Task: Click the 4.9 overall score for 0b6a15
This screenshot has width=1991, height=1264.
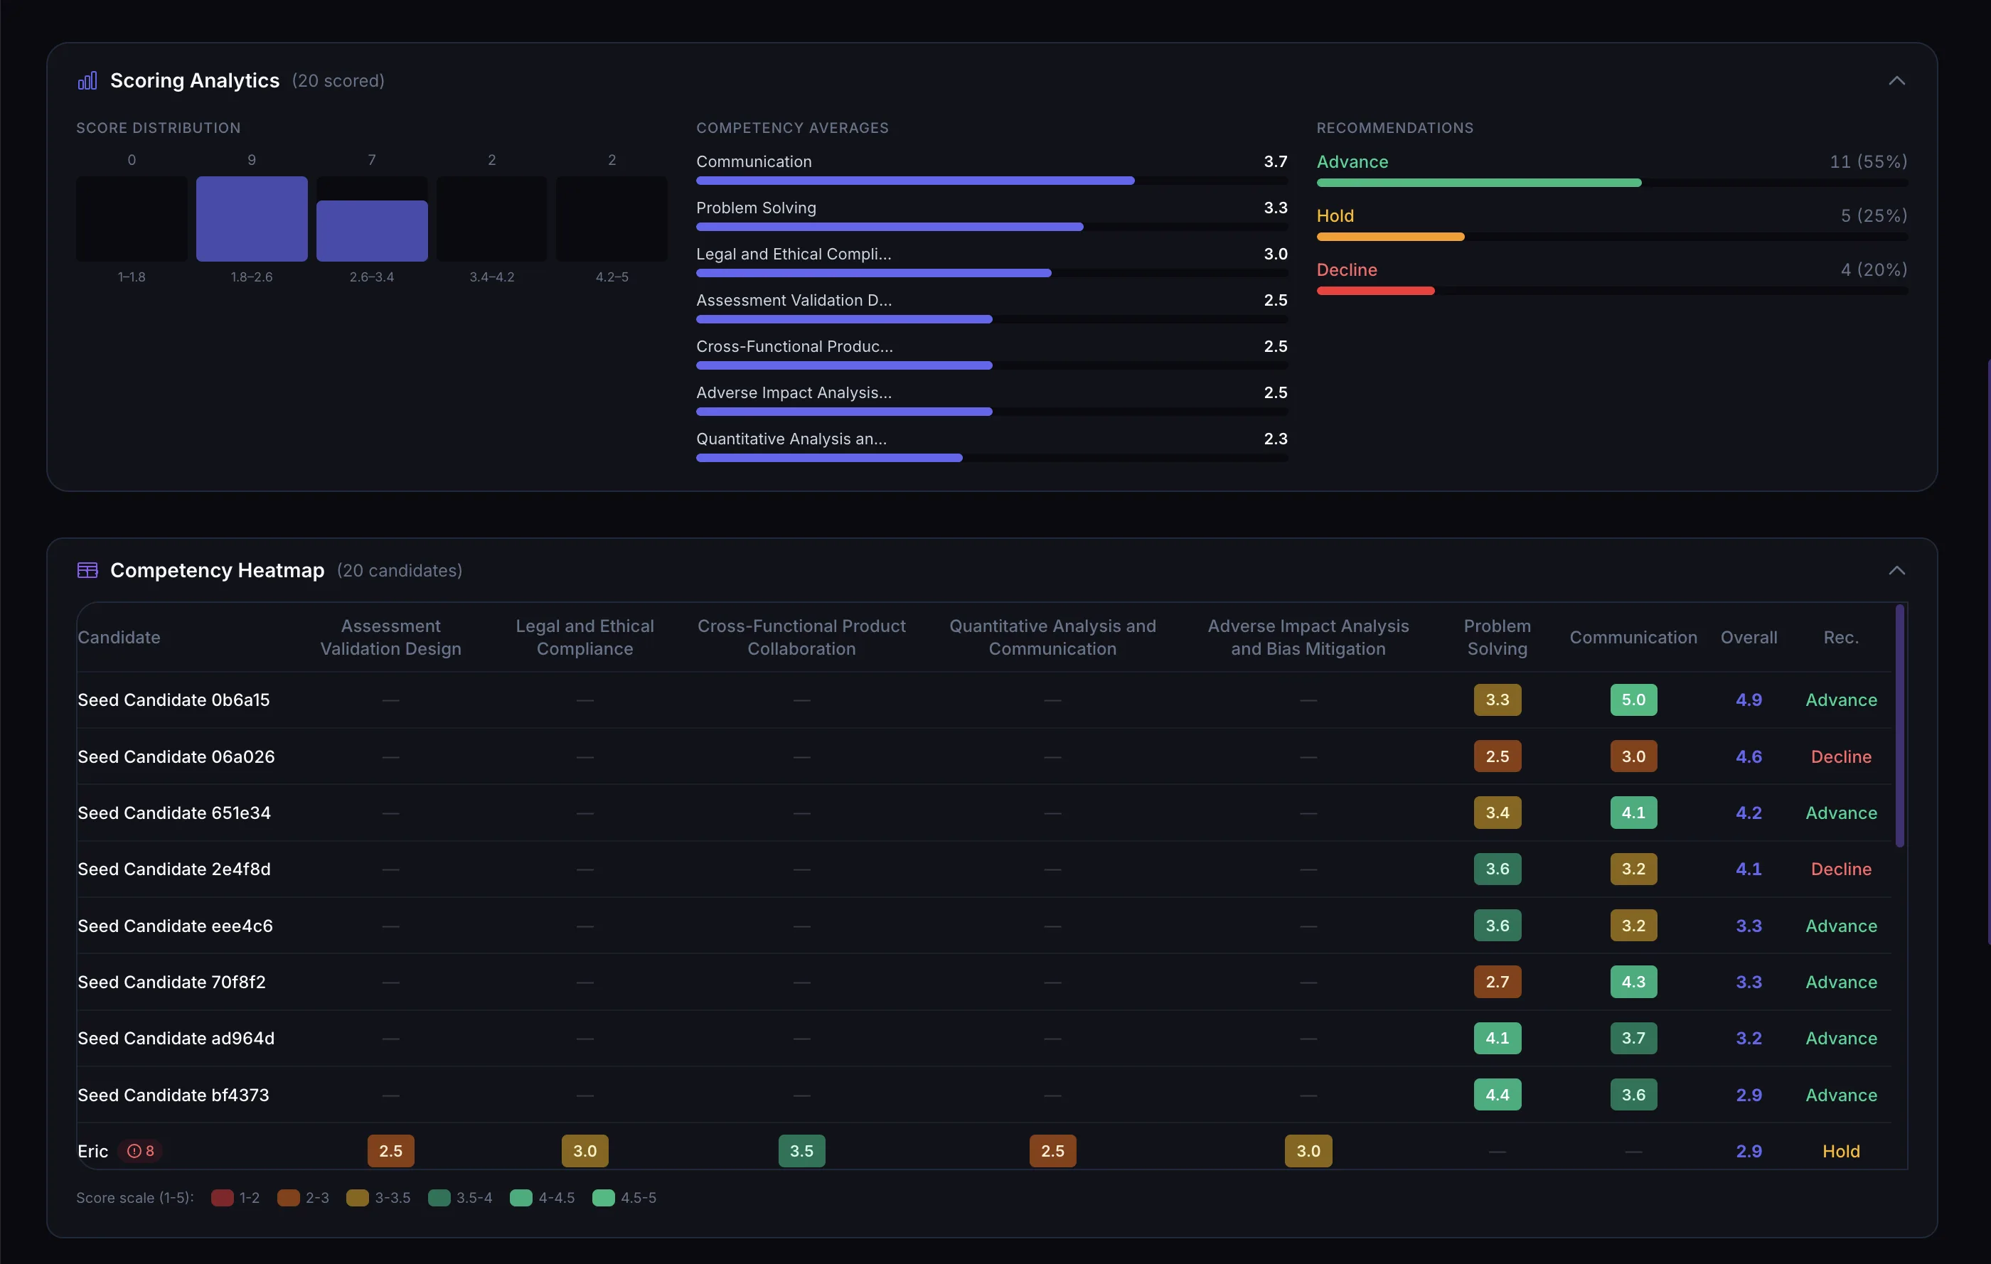Action: 1748,700
